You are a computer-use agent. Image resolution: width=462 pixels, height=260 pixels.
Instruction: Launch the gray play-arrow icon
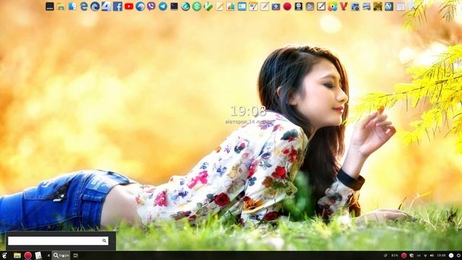pyautogui.click(x=310, y=6)
